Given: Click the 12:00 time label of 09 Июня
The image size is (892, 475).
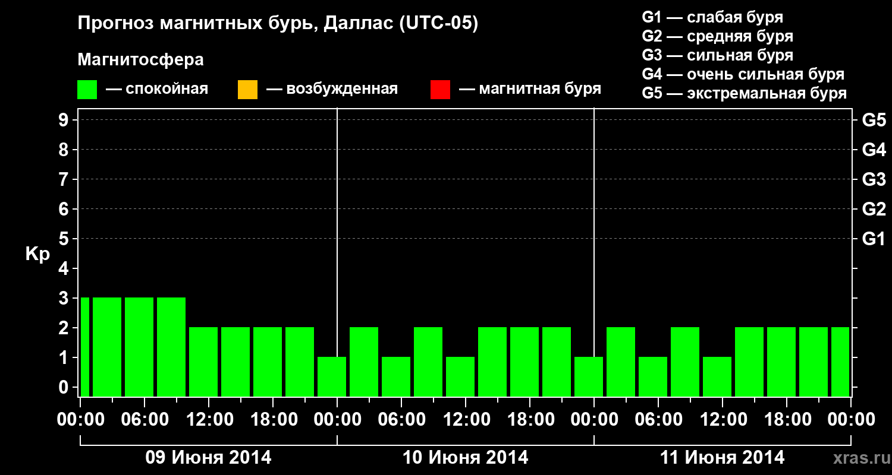Looking at the screenshot, I should tap(209, 419).
